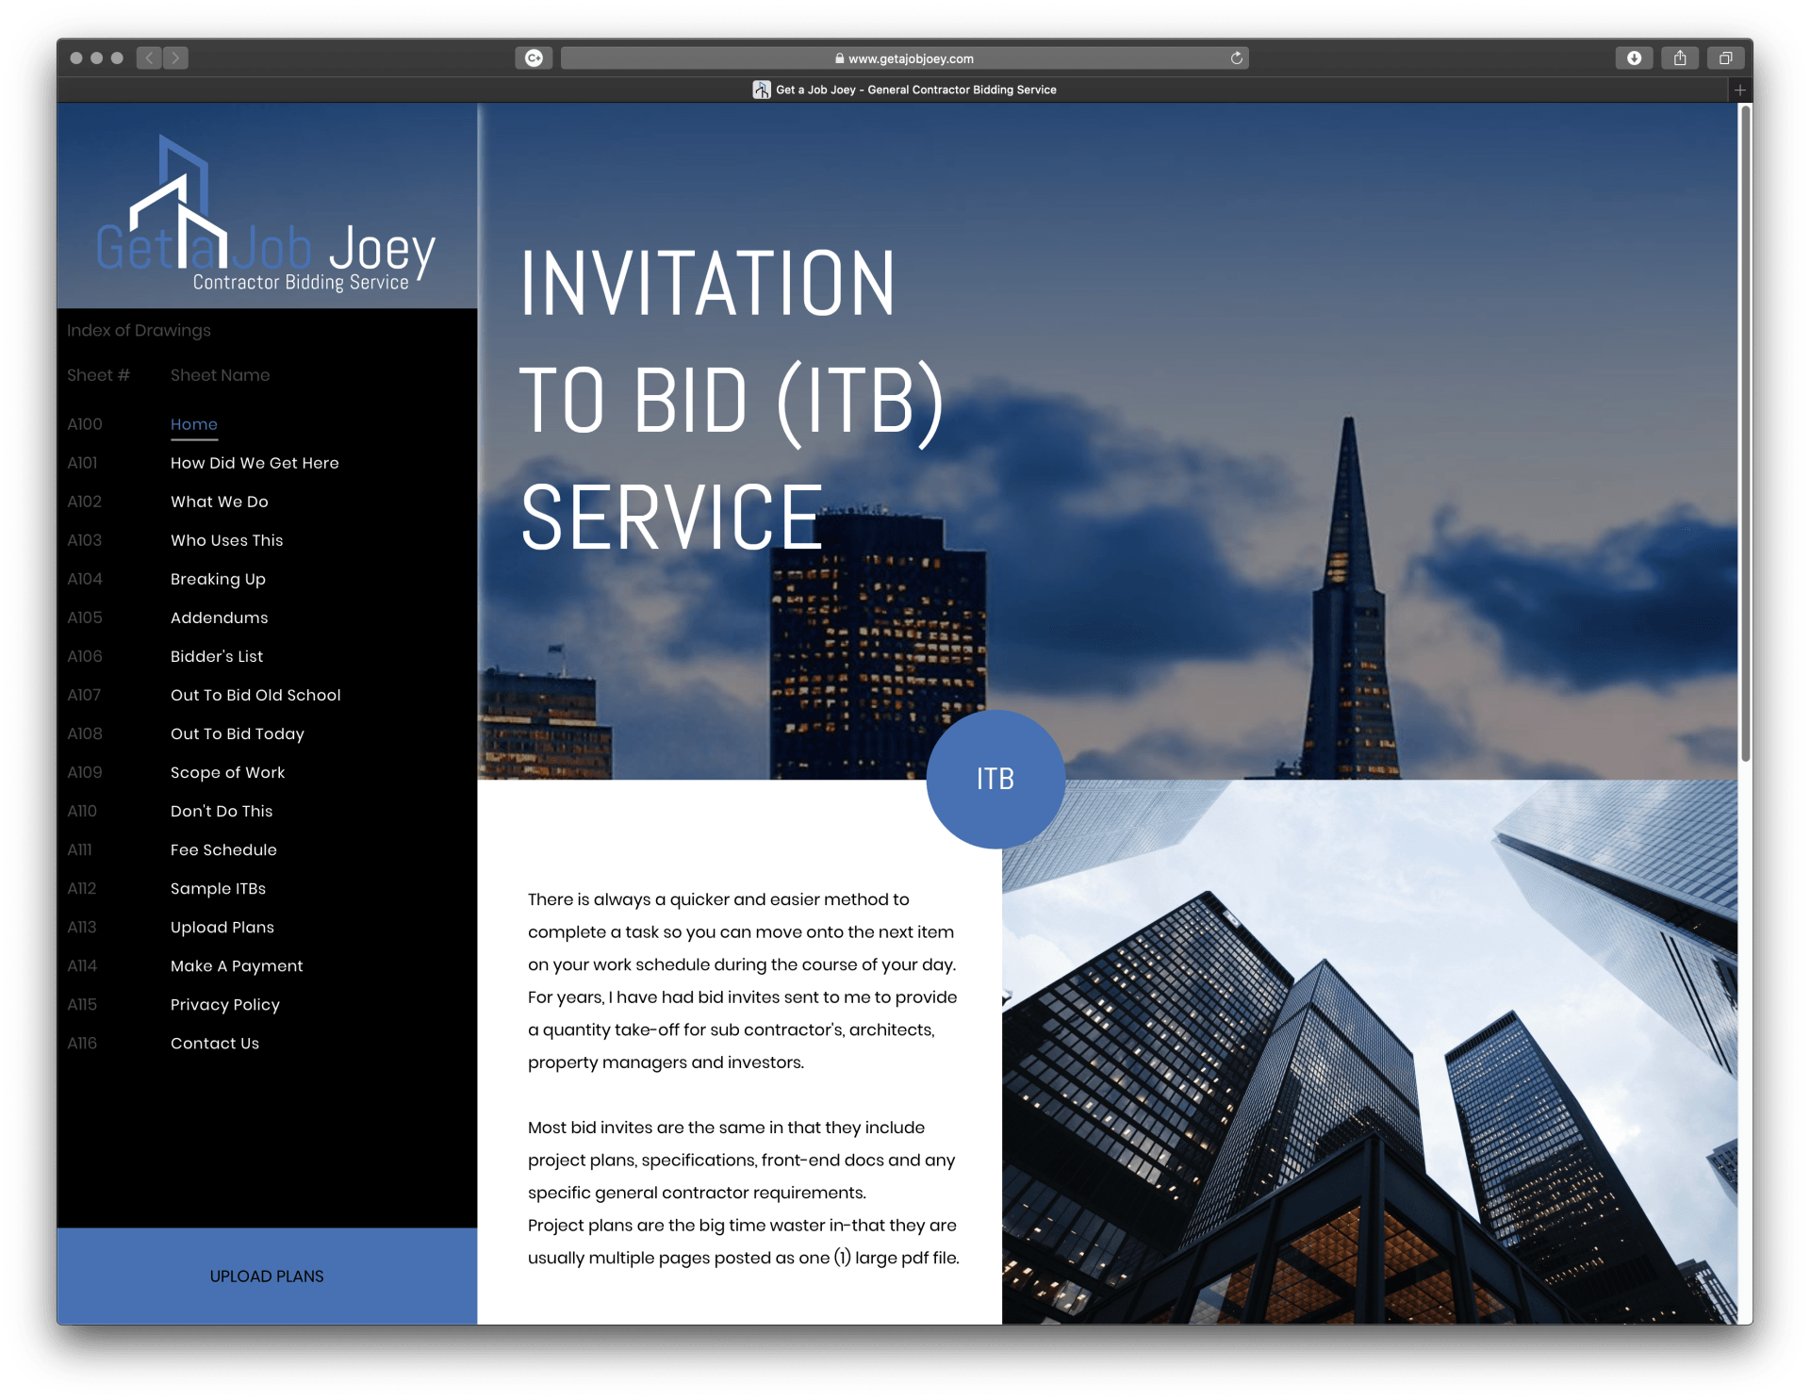1810x1400 pixels.
Task: Select the Get a Job Joey browser tab
Action: pos(905,90)
